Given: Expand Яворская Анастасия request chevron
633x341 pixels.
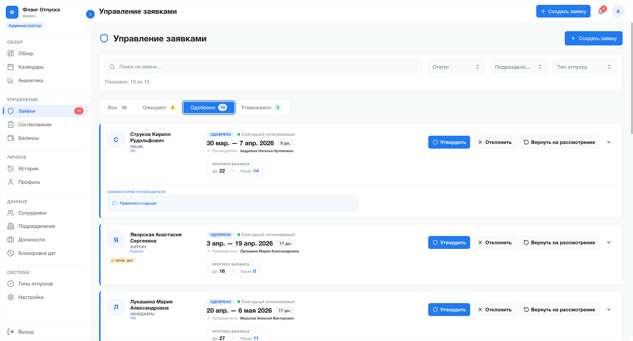Looking at the screenshot, I should coord(609,242).
